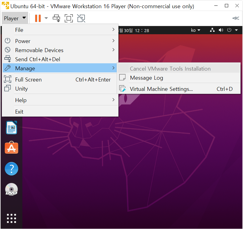Open the Power submenu

[60, 41]
